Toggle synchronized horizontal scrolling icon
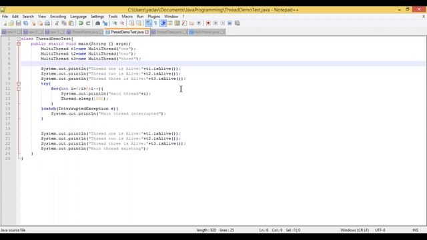This screenshot has height=240, width=427. 139,23
